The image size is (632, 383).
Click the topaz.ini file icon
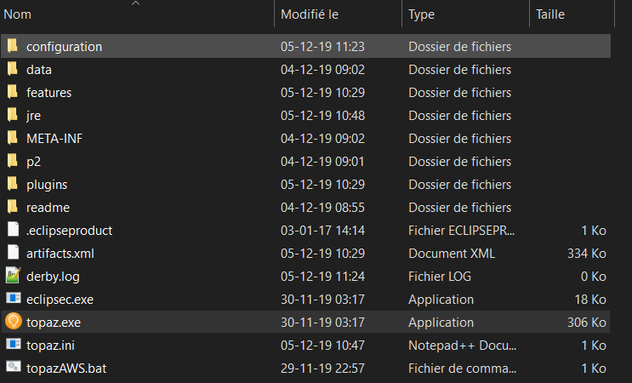point(14,345)
